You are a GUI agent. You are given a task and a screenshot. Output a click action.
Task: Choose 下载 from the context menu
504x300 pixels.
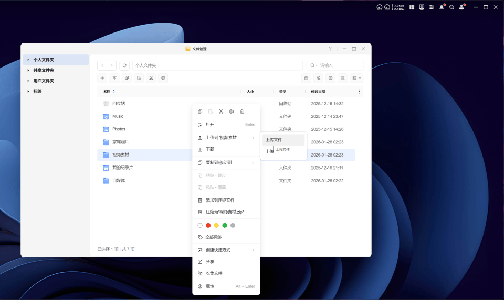tap(210, 149)
